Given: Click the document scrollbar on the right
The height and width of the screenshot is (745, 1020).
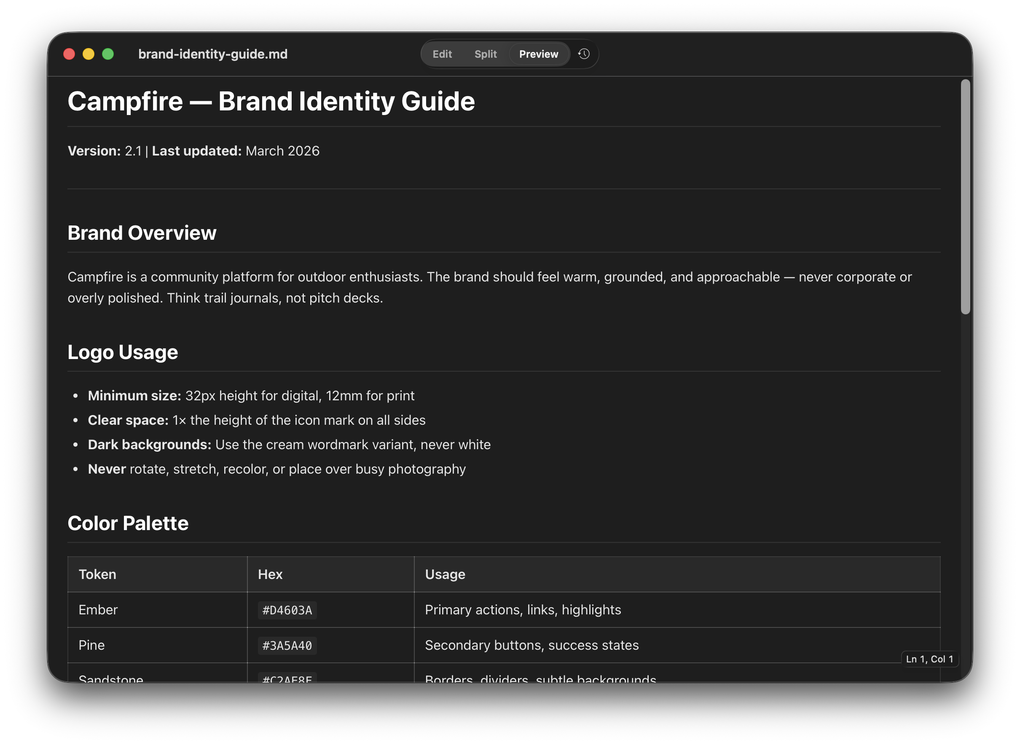Looking at the screenshot, I should (965, 194).
